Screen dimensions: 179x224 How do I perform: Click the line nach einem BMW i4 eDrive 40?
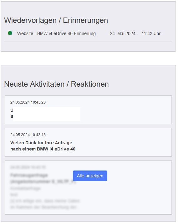[x=43, y=149]
